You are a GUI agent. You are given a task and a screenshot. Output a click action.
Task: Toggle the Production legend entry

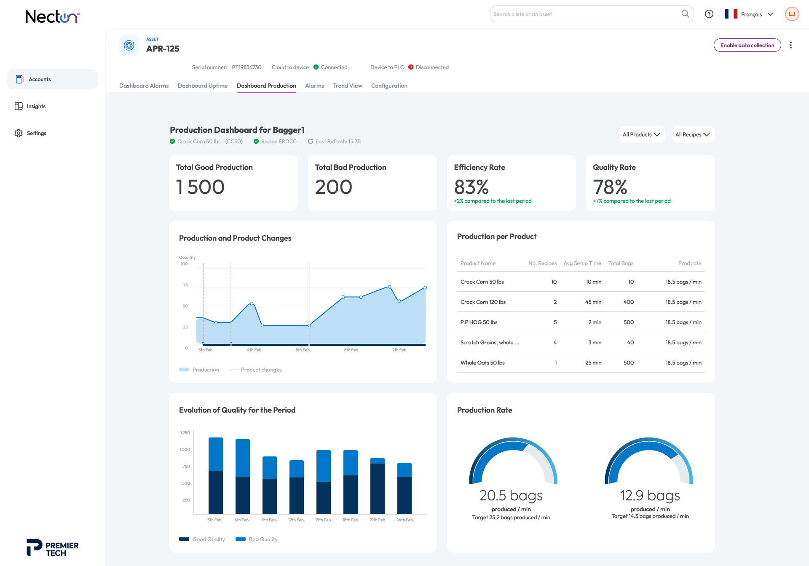click(x=199, y=370)
